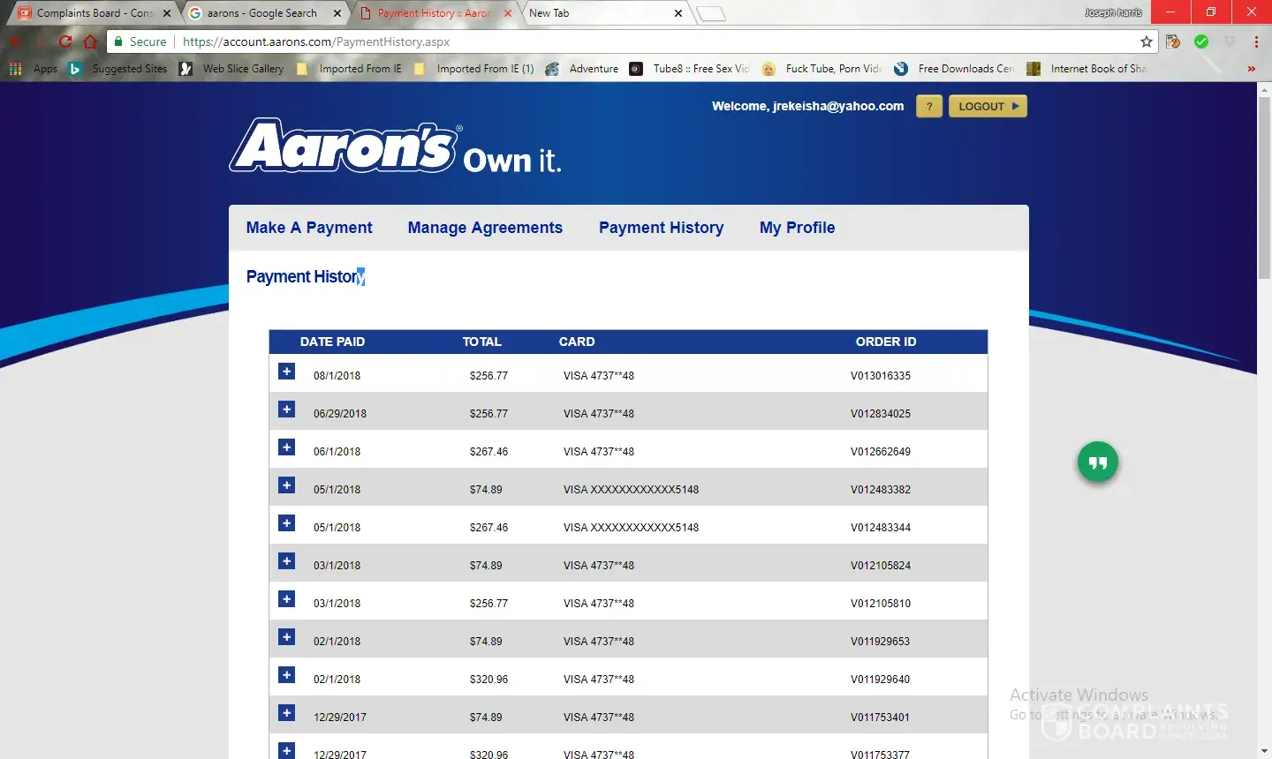Show more bookmarks with the overflow chevron
The width and height of the screenshot is (1272, 759).
1251,69
